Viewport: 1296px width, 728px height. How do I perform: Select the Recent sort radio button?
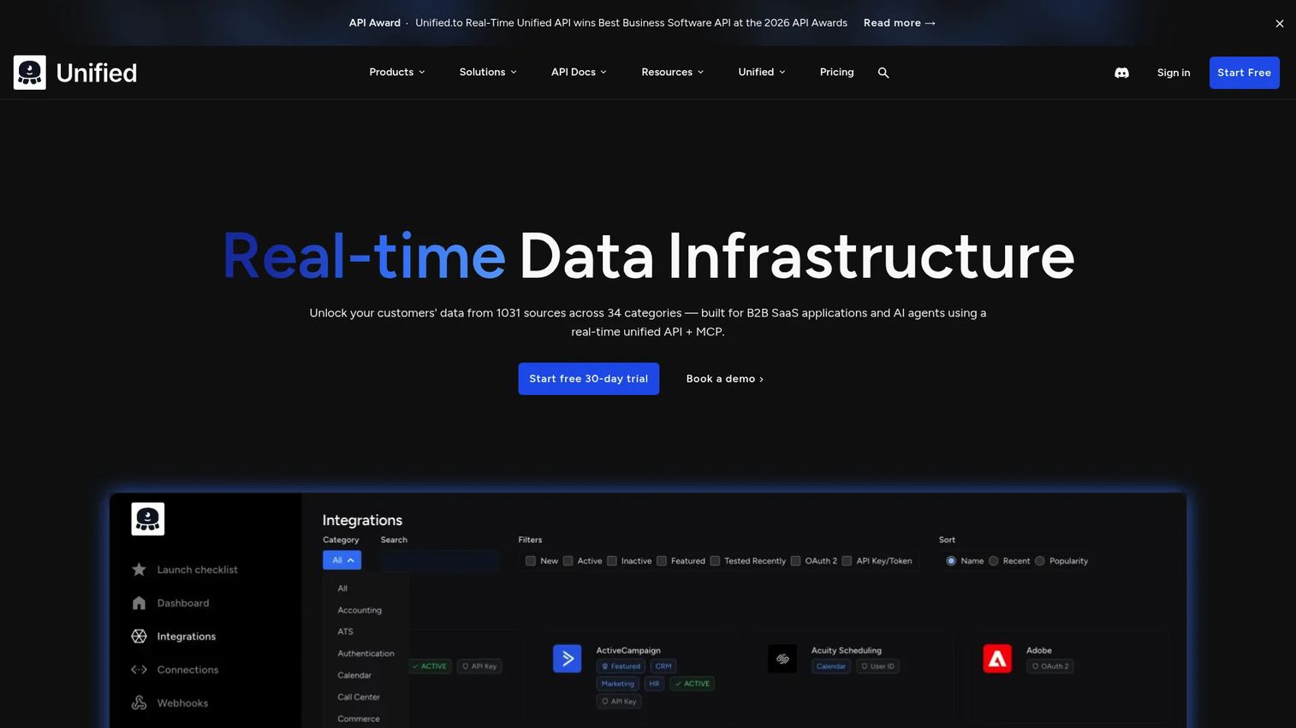point(994,561)
